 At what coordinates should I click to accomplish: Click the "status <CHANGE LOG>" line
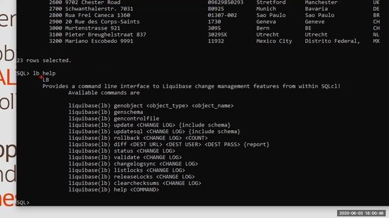pyautogui.click(x=122, y=151)
